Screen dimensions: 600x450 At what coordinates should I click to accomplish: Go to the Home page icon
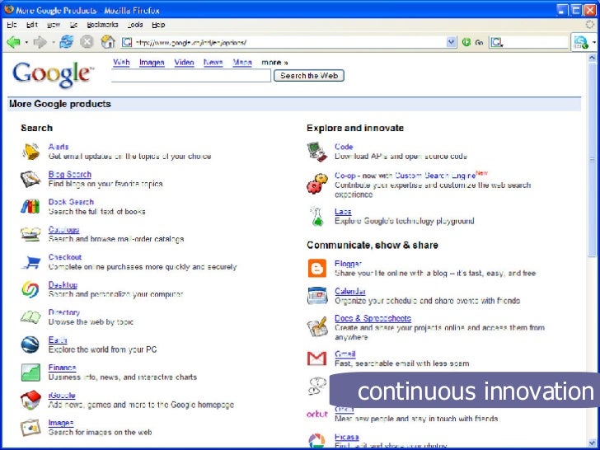107,42
